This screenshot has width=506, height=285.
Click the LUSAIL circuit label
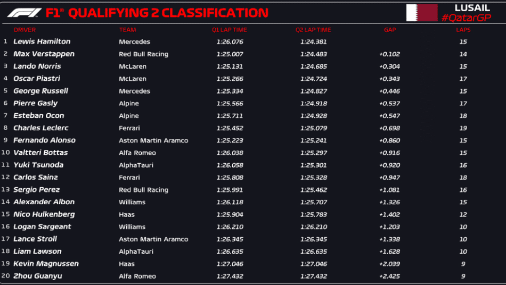472,8
